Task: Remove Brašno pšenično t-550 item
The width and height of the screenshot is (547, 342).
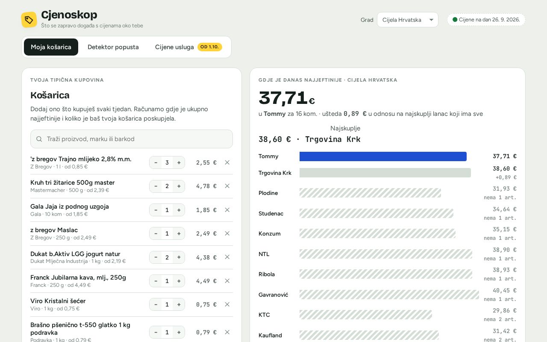Action: (x=227, y=332)
